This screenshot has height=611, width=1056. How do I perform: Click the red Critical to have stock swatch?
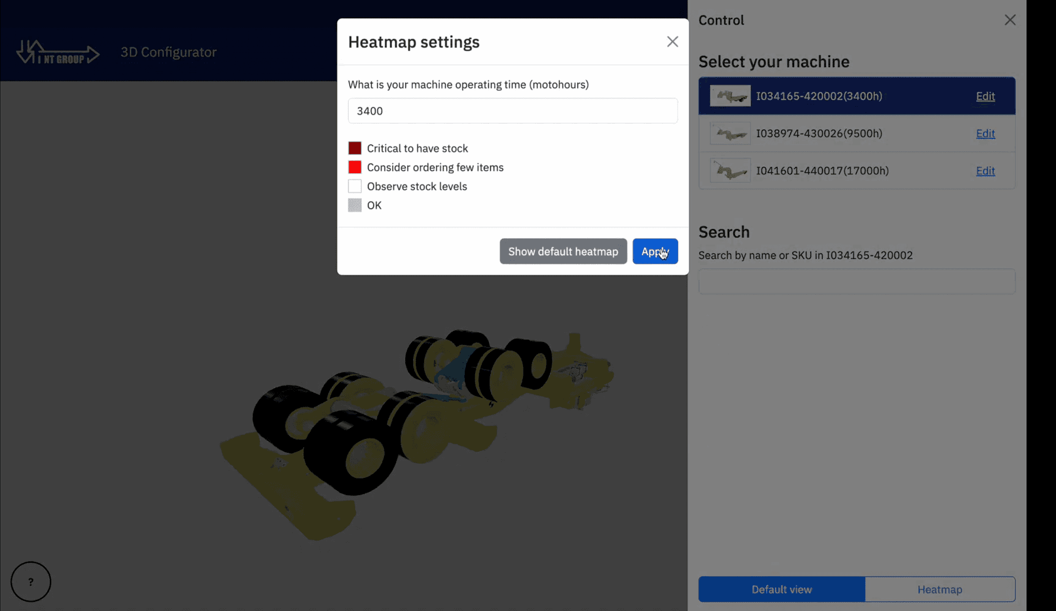point(355,147)
